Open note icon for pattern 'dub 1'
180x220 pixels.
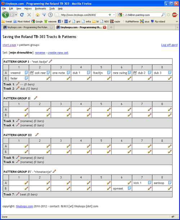89,73
